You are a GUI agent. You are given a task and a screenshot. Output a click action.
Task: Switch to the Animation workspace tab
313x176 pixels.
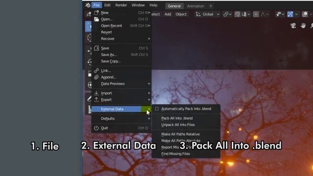[x=196, y=6]
